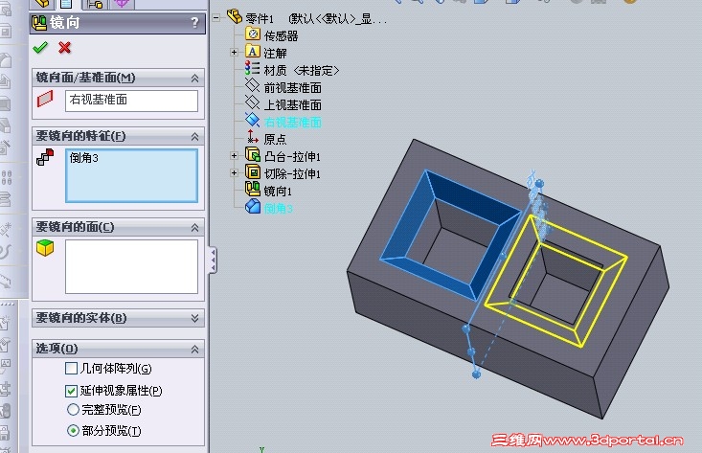Click the 右视基准面 mirror plane field
Image resolution: width=702 pixels, height=453 pixels.
(131, 101)
